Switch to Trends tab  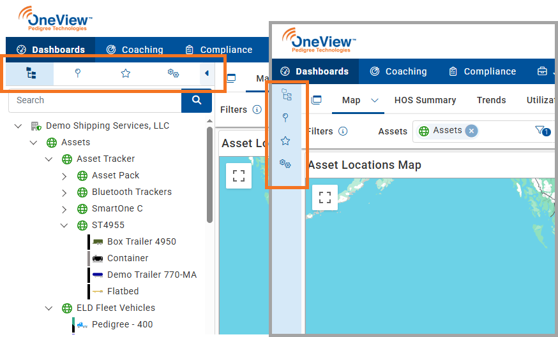(491, 100)
